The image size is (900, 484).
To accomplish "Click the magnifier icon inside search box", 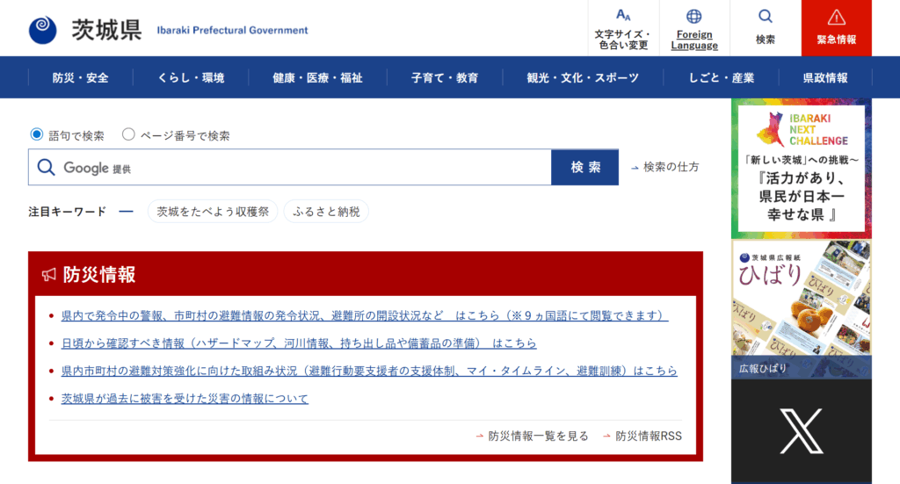I will 46,168.
